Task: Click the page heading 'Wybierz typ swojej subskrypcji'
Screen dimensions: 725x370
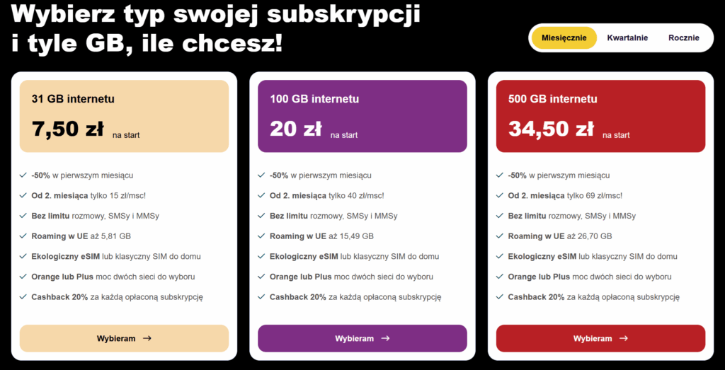Action: click(217, 14)
